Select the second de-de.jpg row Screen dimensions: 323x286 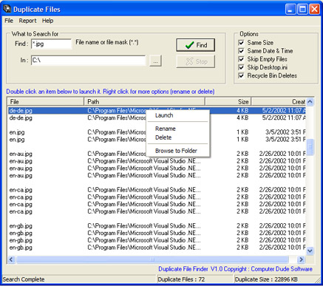click(157, 118)
